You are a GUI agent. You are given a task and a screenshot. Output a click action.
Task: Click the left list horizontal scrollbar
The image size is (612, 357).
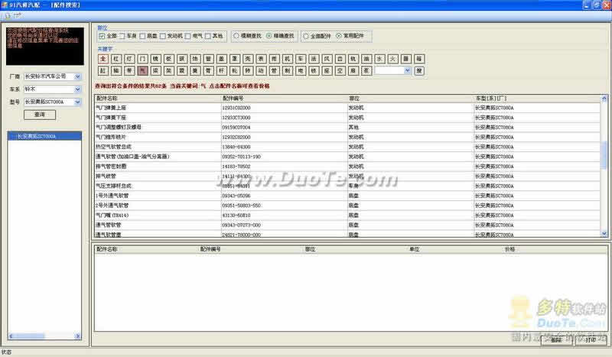point(44,336)
